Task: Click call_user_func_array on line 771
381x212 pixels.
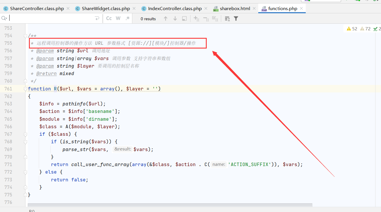Action: point(100,164)
